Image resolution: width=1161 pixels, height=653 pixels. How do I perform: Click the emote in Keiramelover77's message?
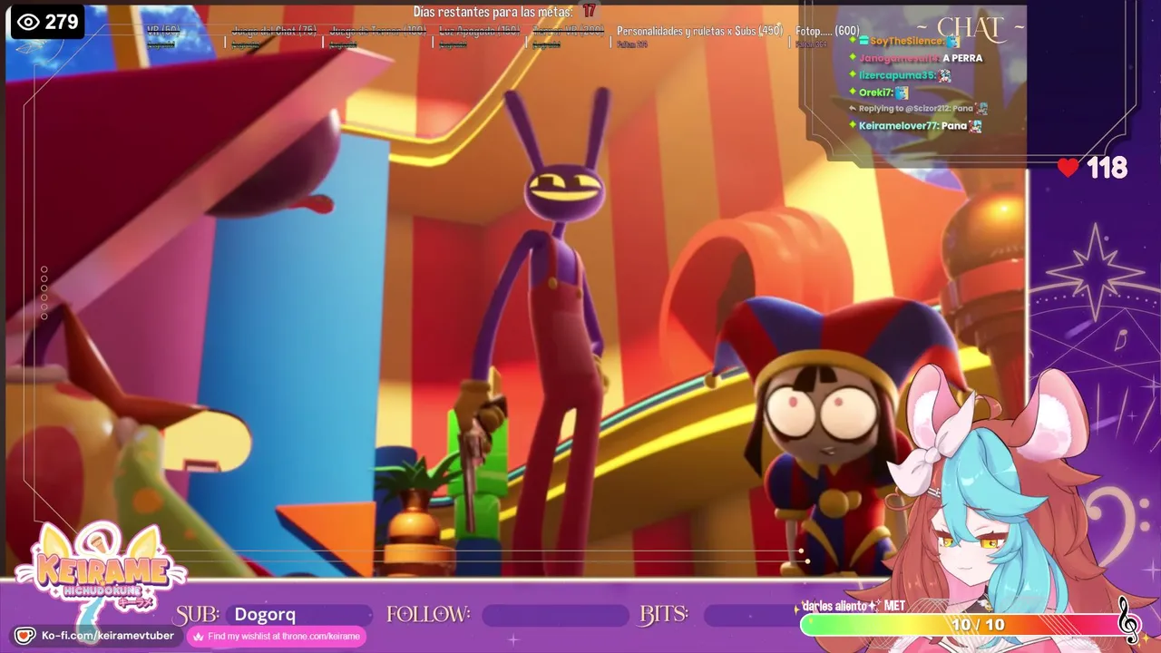pyautogui.click(x=975, y=126)
